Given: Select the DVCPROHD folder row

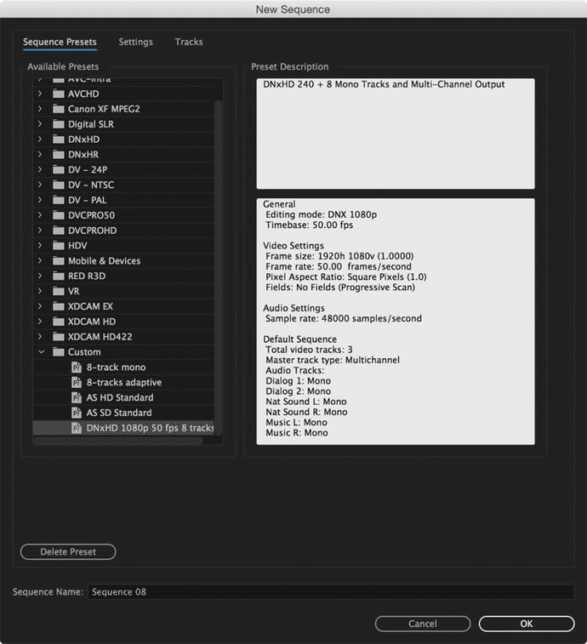Looking at the screenshot, I should point(123,231).
